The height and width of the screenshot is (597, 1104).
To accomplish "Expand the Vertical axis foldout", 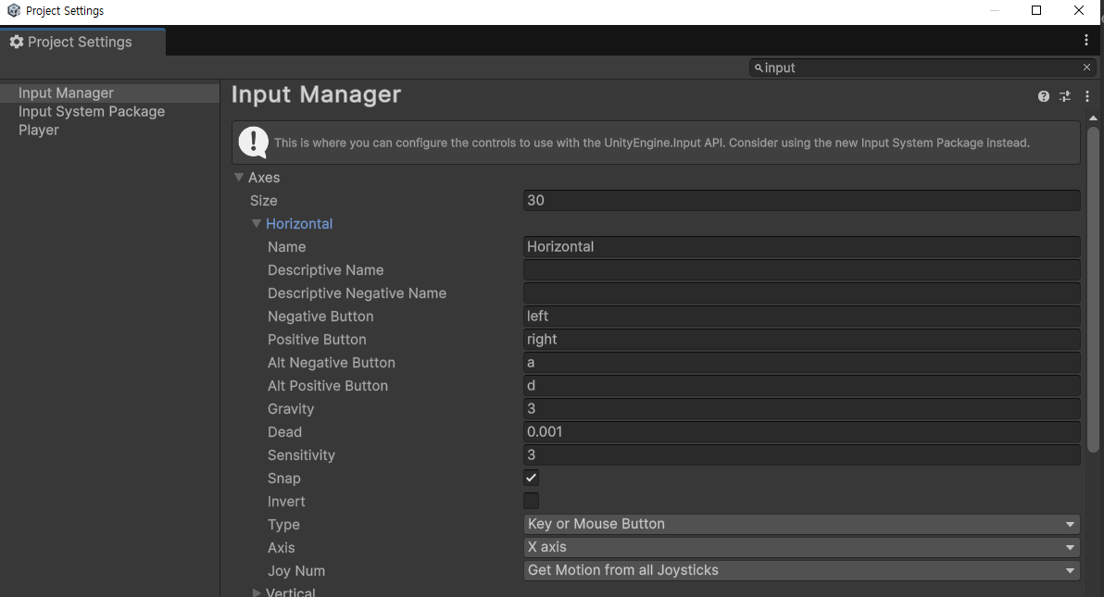I will tap(257, 592).
